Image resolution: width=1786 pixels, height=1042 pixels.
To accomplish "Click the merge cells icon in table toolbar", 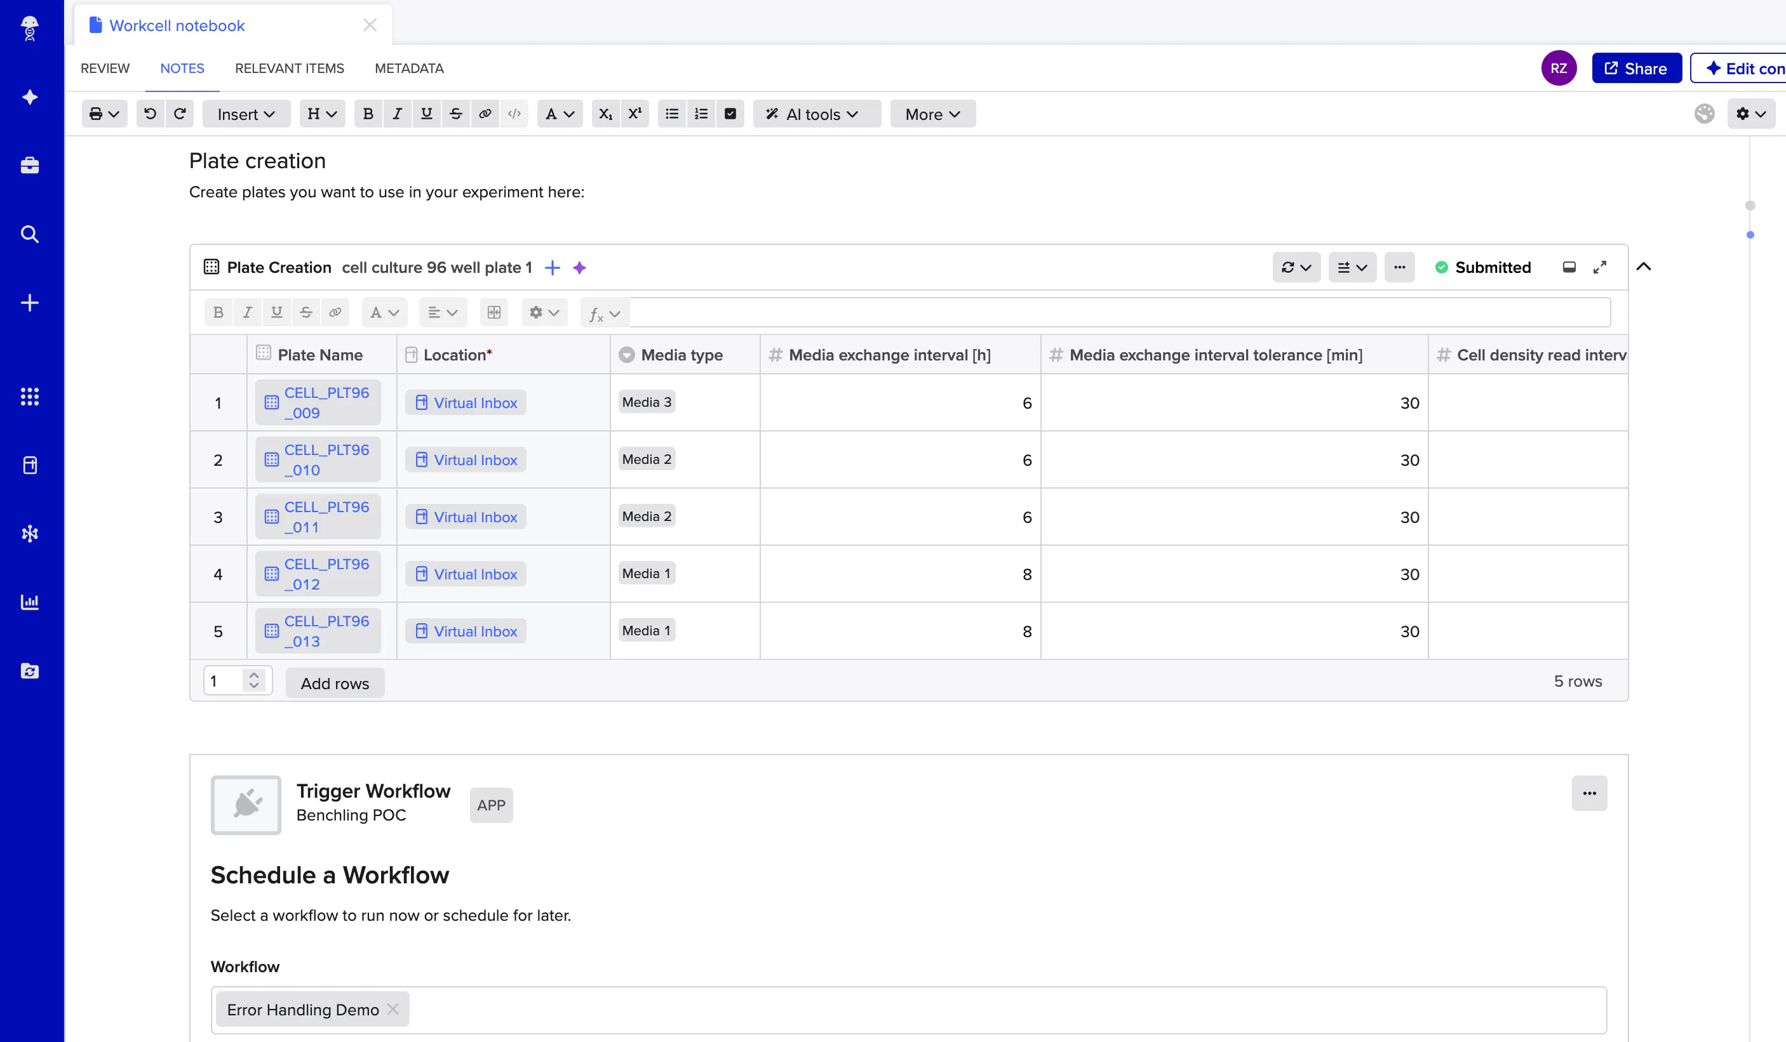I will tap(494, 312).
